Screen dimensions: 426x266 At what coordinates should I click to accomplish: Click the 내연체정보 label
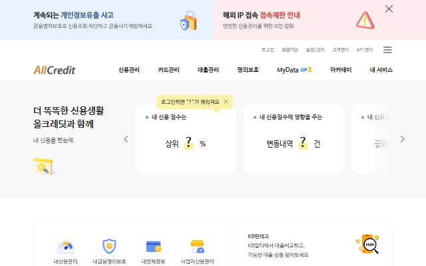[x=153, y=261]
